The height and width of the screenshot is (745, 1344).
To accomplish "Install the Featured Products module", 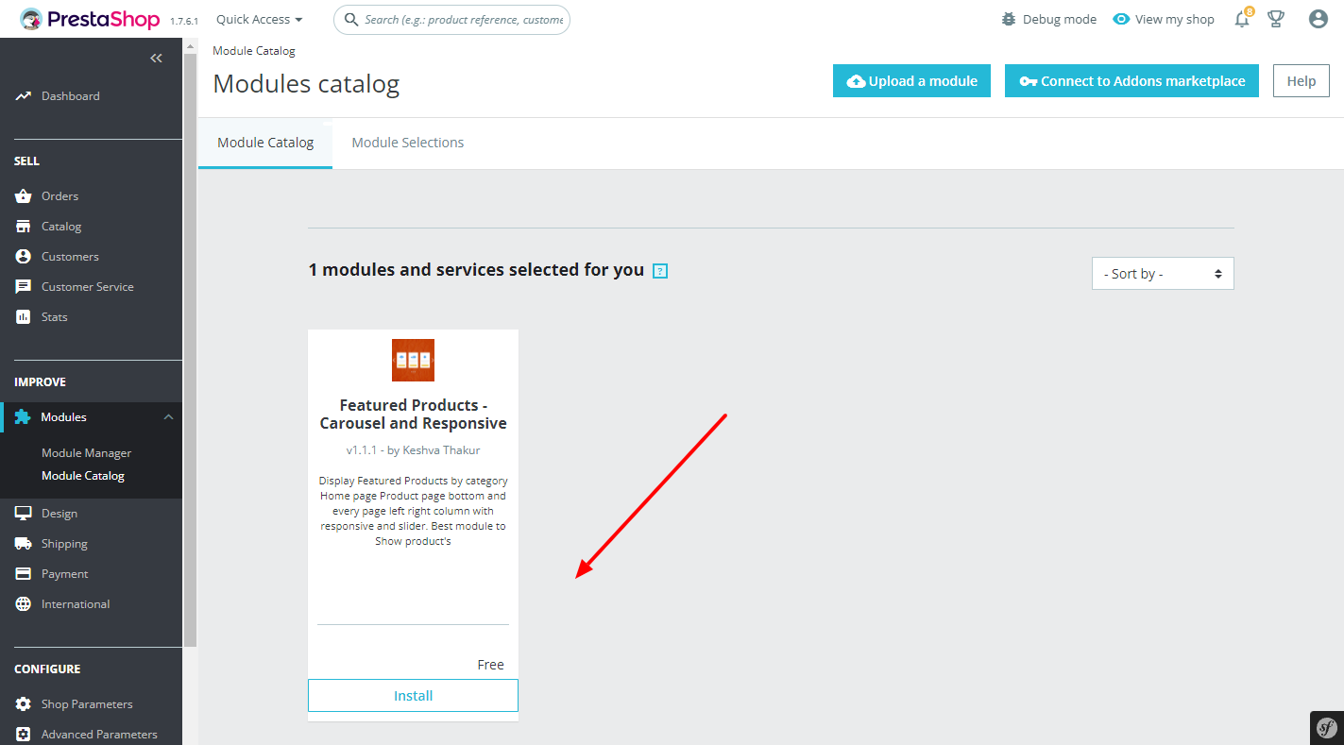I will click(413, 696).
